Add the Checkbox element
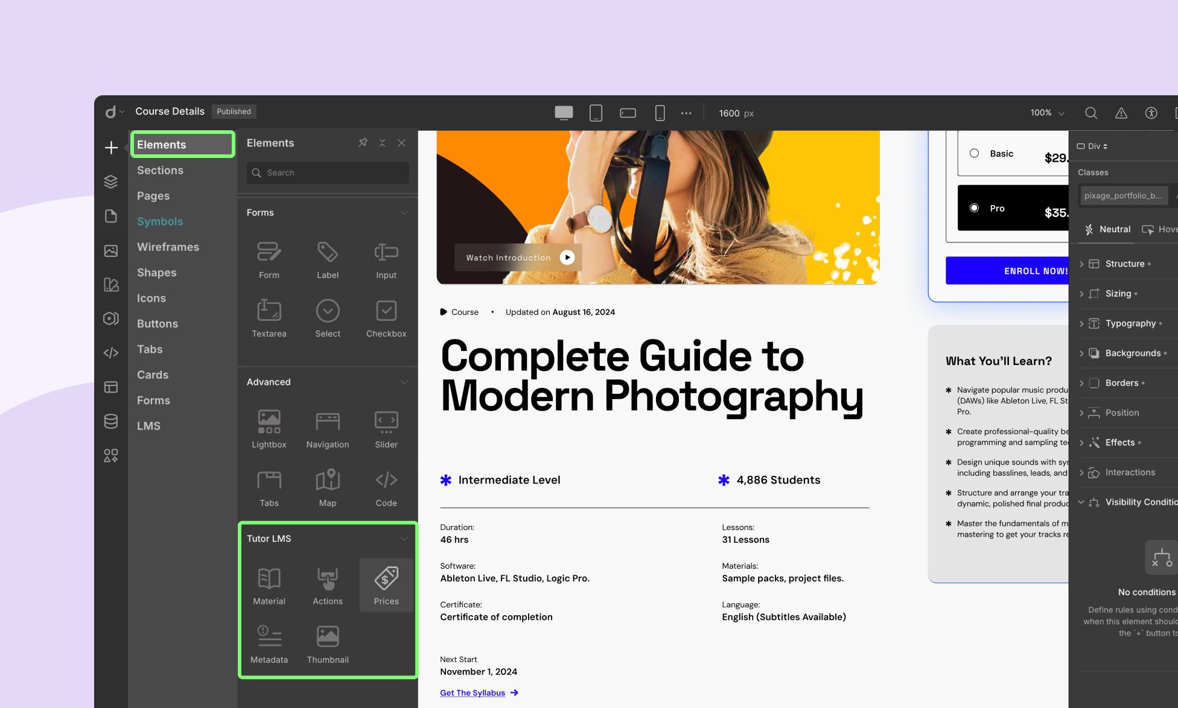Image resolution: width=1178 pixels, height=708 pixels. [x=386, y=318]
